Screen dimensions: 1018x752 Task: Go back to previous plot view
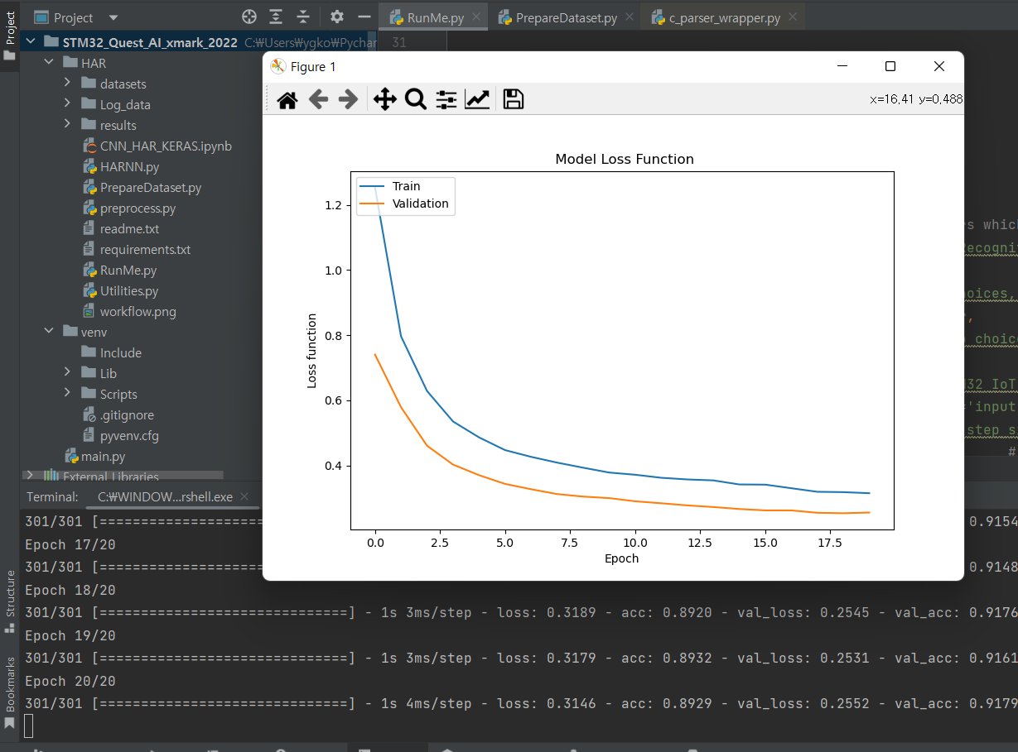click(x=318, y=100)
